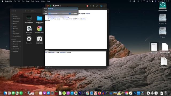
Task: Select the Macintosh HD desktop drive
Action: coord(163,19)
